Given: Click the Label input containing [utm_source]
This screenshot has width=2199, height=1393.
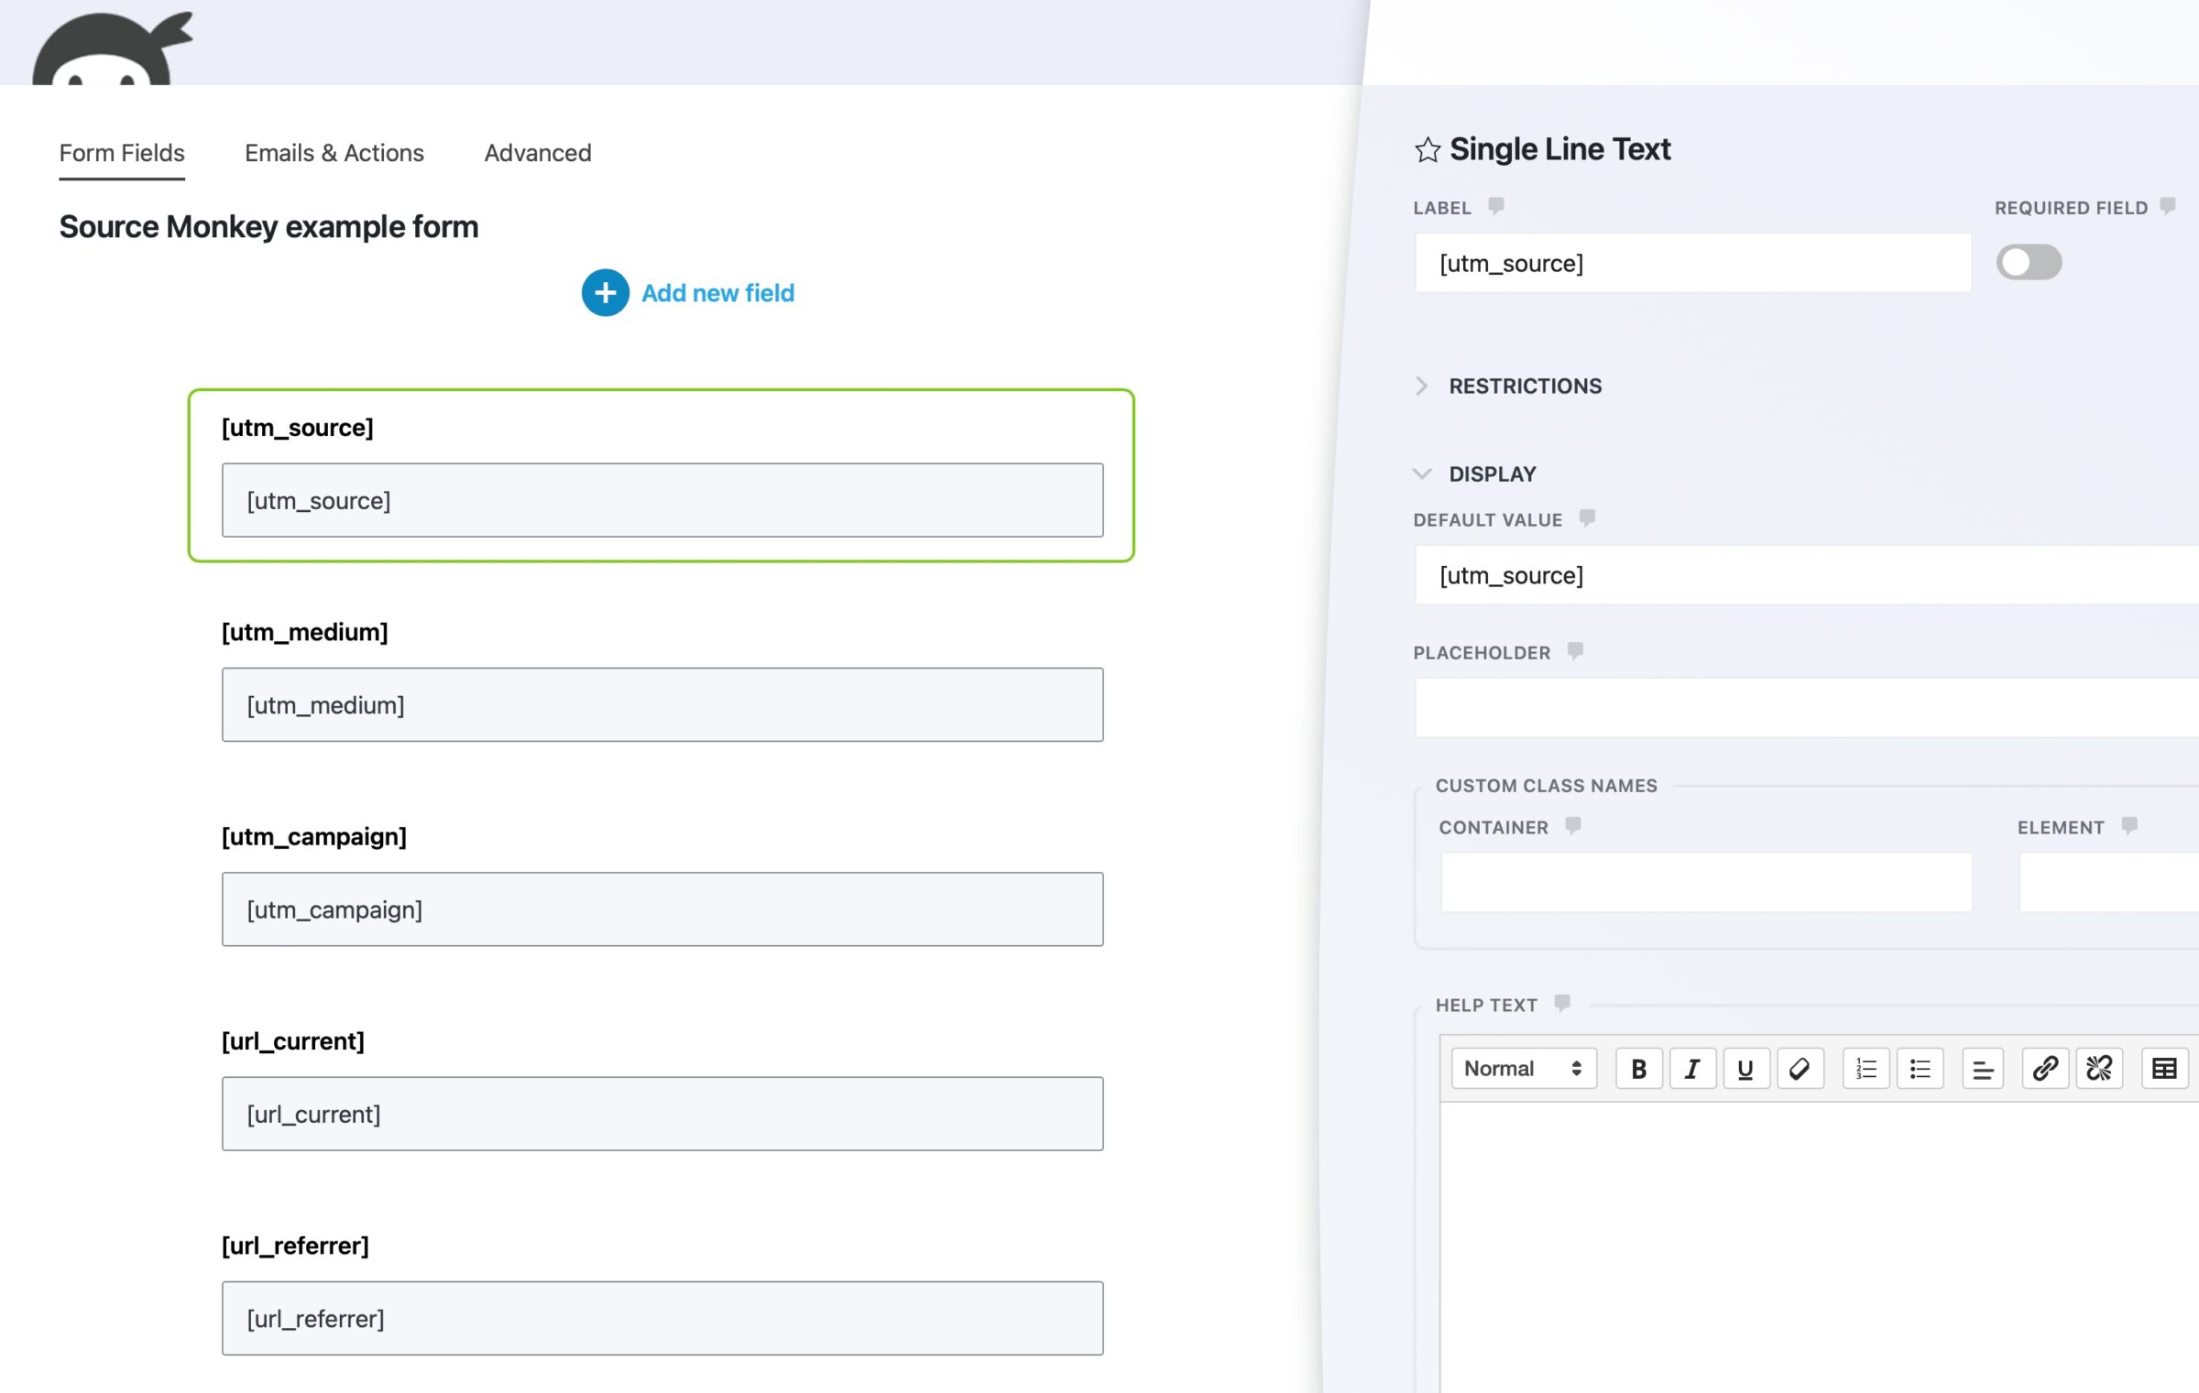Looking at the screenshot, I should pos(1693,264).
